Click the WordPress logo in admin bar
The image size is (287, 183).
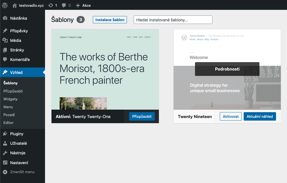5,5
